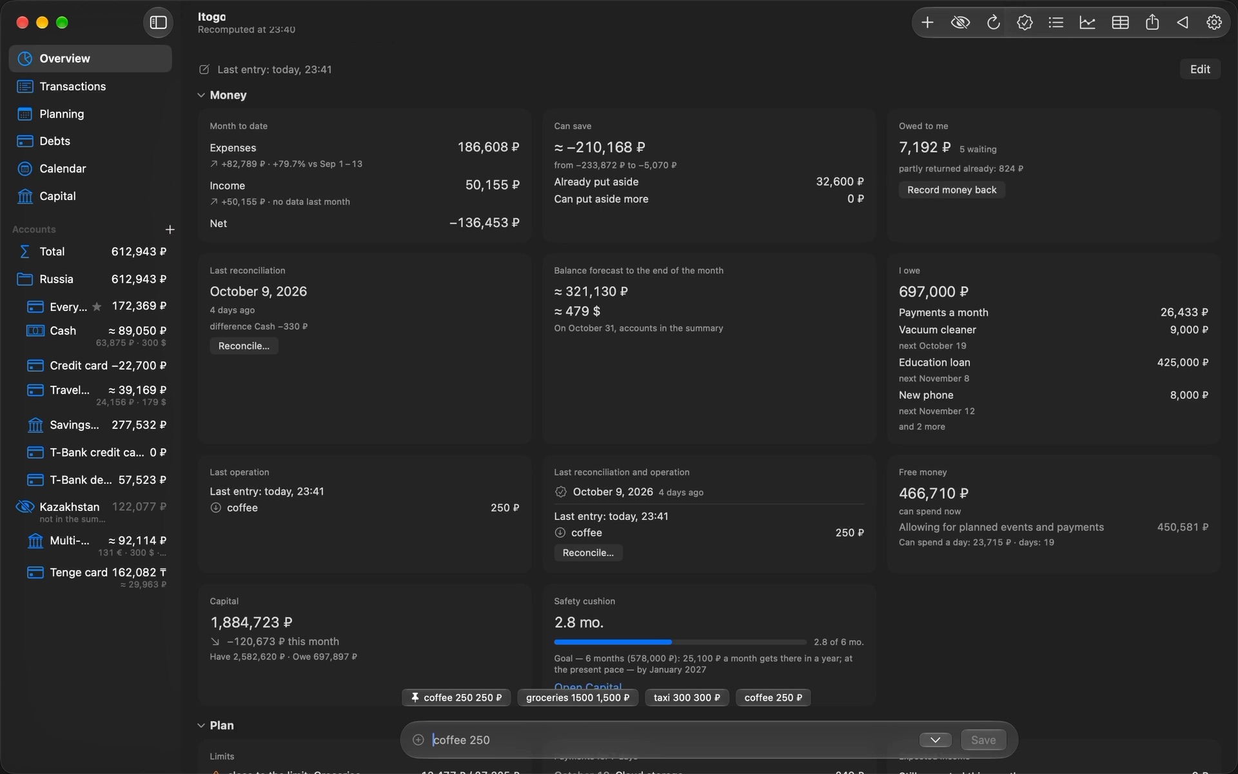This screenshot has height=774, width=1238.
Task: Click the share export toolbar icon
Action: 1152,23
